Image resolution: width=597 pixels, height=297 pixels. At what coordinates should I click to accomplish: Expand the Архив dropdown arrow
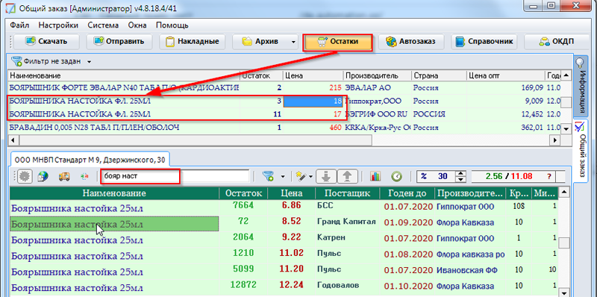(293, 42)
